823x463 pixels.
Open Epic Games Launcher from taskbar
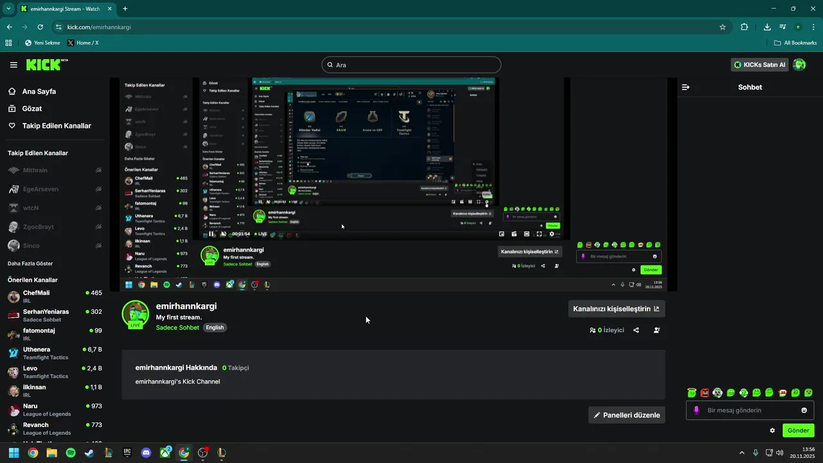127,453
